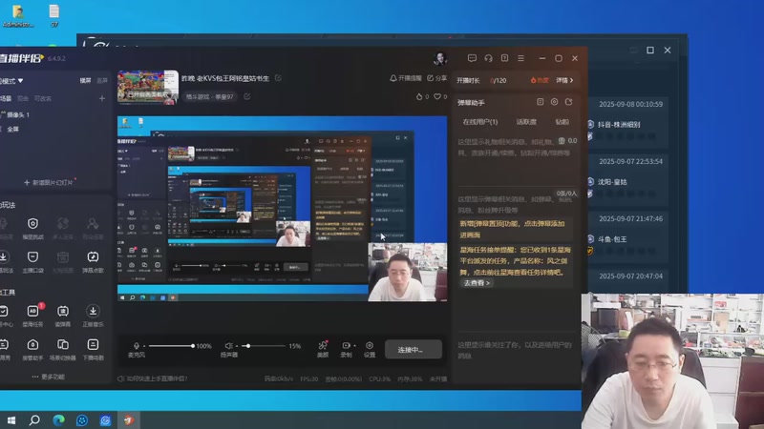
Task: Open the 弹幕点歌 feature
Action: [93, 261]
